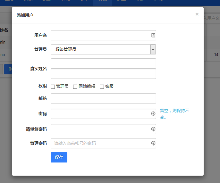Click the first 真实姓名 input field

point(103,63)
